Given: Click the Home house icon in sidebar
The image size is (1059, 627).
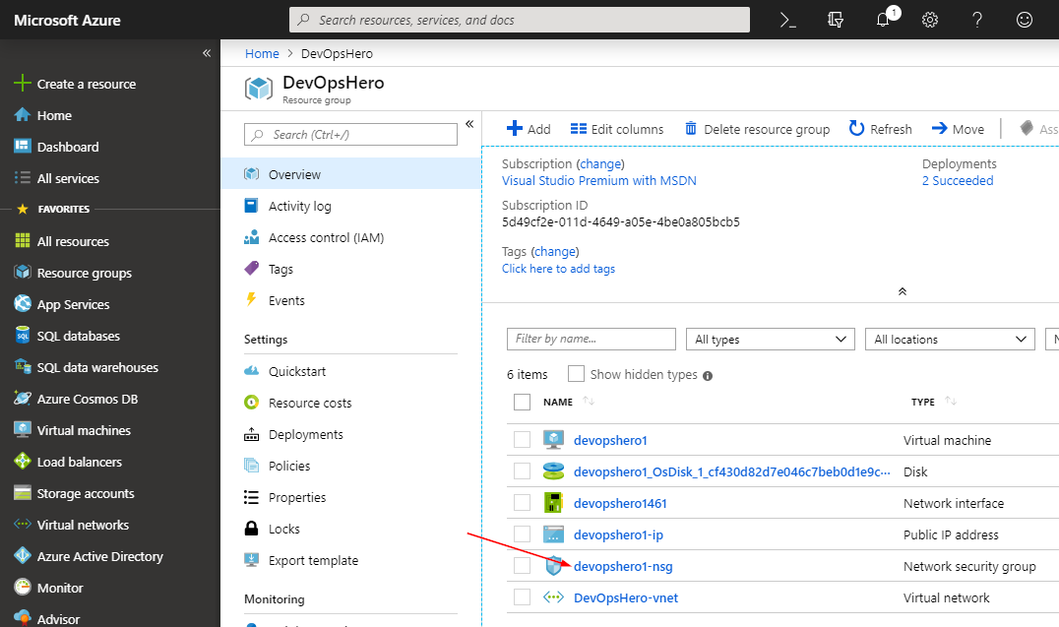Looking at the screenshot, I should pos(23,115).
